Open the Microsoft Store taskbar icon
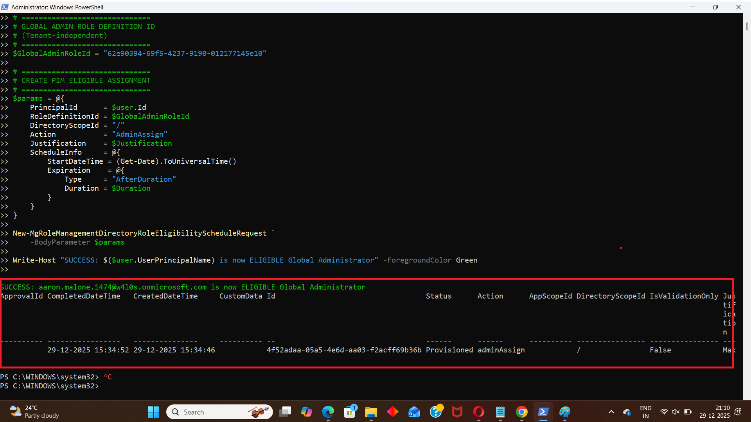Screen dimensions: 751x422 tap(349, 412)
